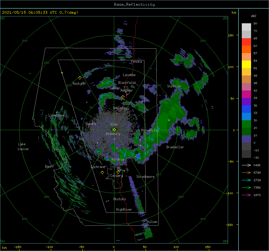Click the 27ZW legend label
Viewport: 269px width, 251px height.
(257, 180)
